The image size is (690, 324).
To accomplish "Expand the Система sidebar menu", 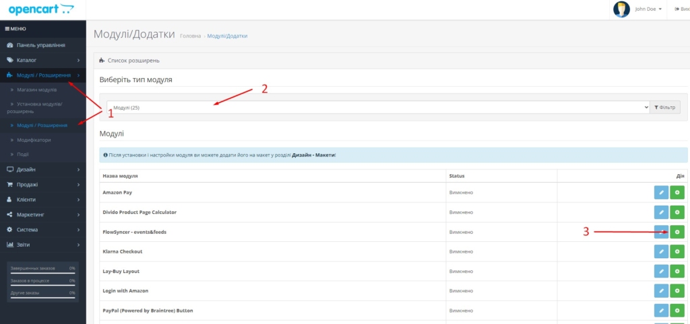I will [x=43, y=229].
